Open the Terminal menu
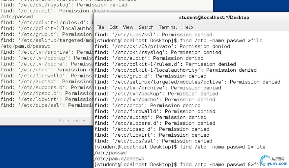Viewport: 289px width, 168px height. pos(168,27)
